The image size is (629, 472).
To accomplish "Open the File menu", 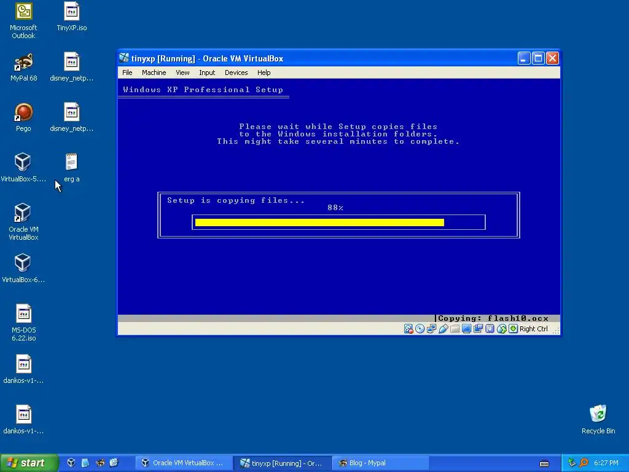I will (127, 73).
